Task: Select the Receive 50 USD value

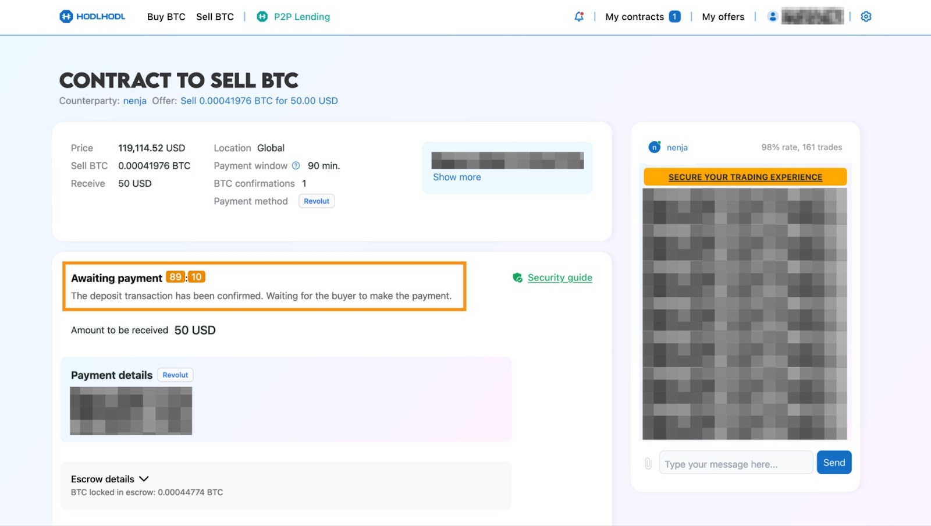Action: (135, 184)
